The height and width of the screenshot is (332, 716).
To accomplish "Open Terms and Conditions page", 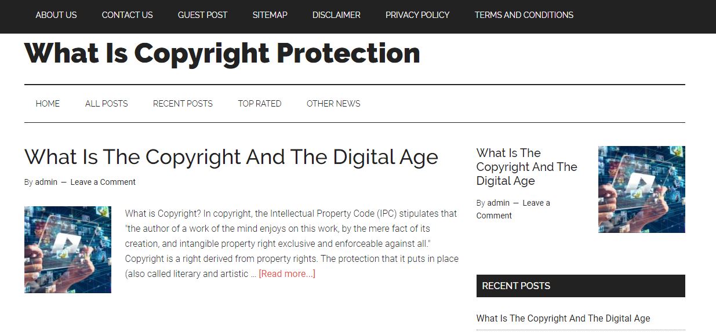I will pyautogui.click(x=524, y=15).
